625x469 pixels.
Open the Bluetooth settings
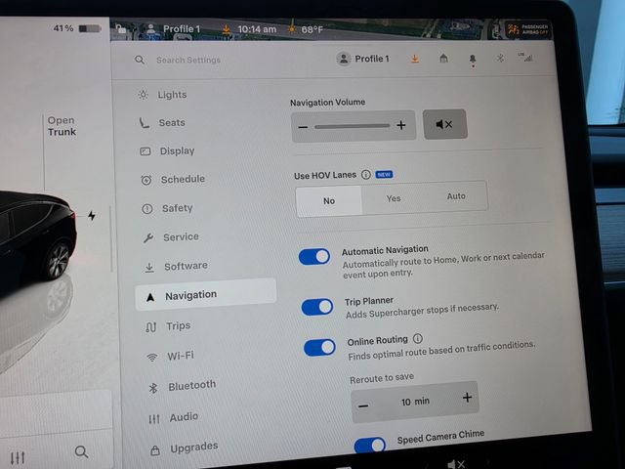(x=191, y=386)
